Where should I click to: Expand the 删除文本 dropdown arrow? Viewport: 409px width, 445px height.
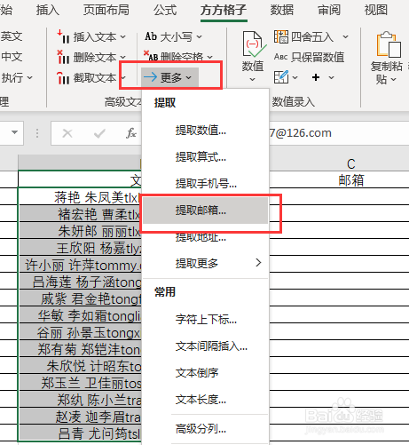tap(123, 57)
